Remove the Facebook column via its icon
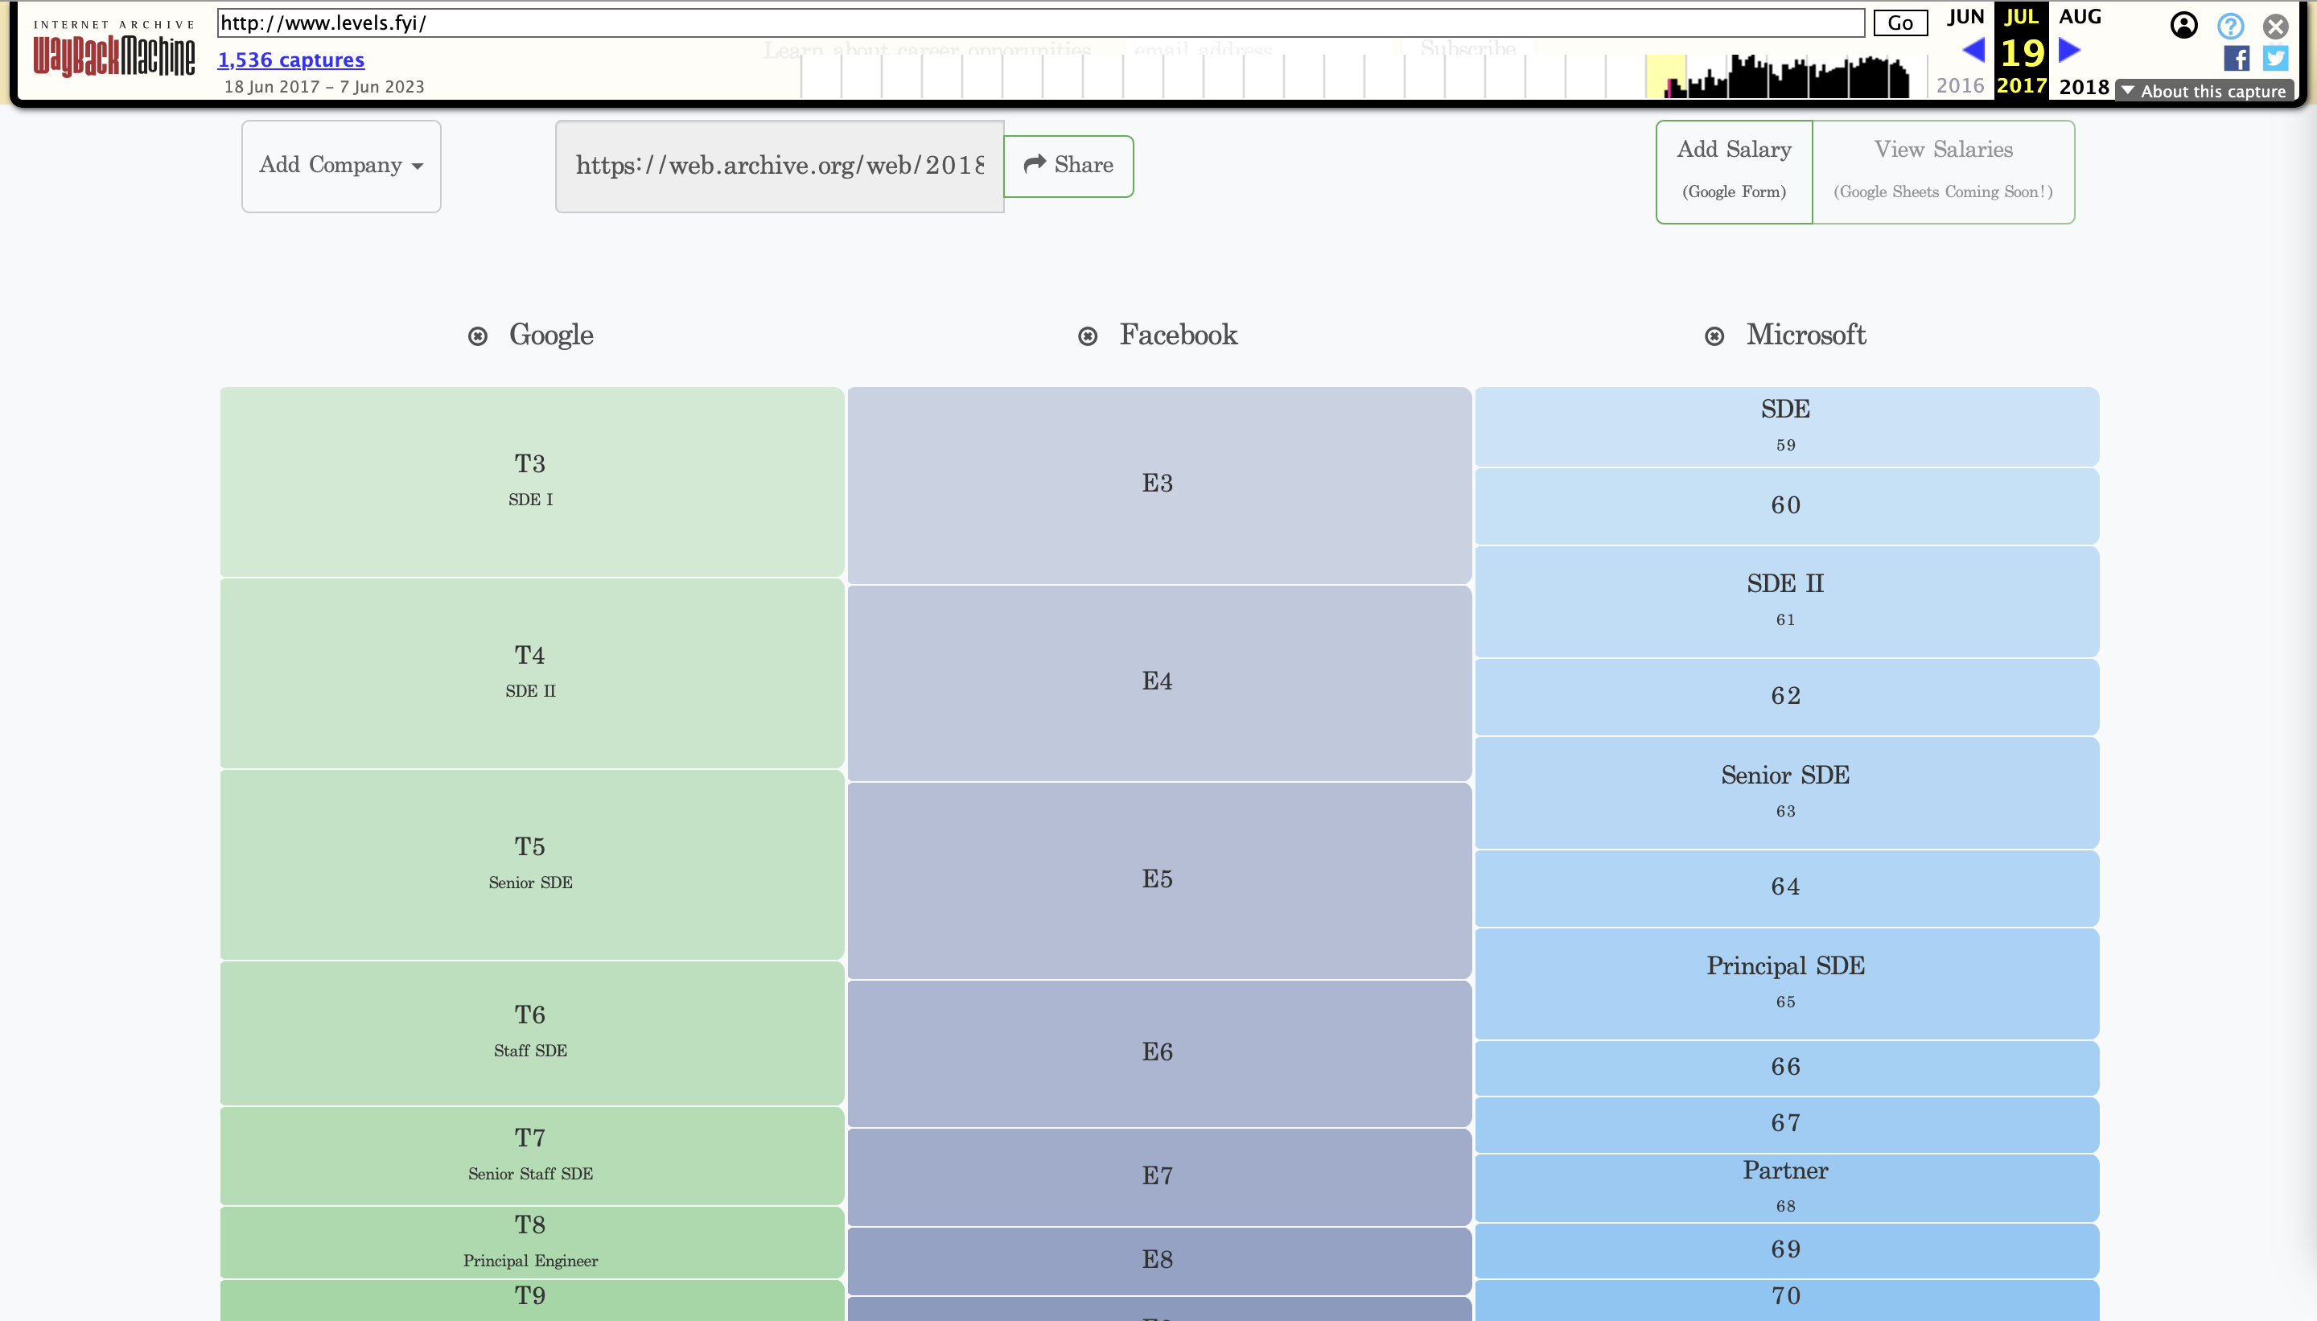2317x1321 pixels. [1088, 336]
